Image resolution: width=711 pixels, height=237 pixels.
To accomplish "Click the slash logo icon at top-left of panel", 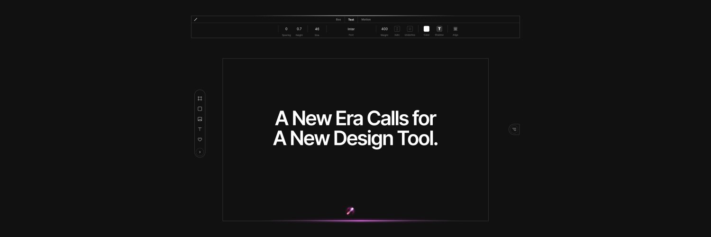I will tap(196, 19).
